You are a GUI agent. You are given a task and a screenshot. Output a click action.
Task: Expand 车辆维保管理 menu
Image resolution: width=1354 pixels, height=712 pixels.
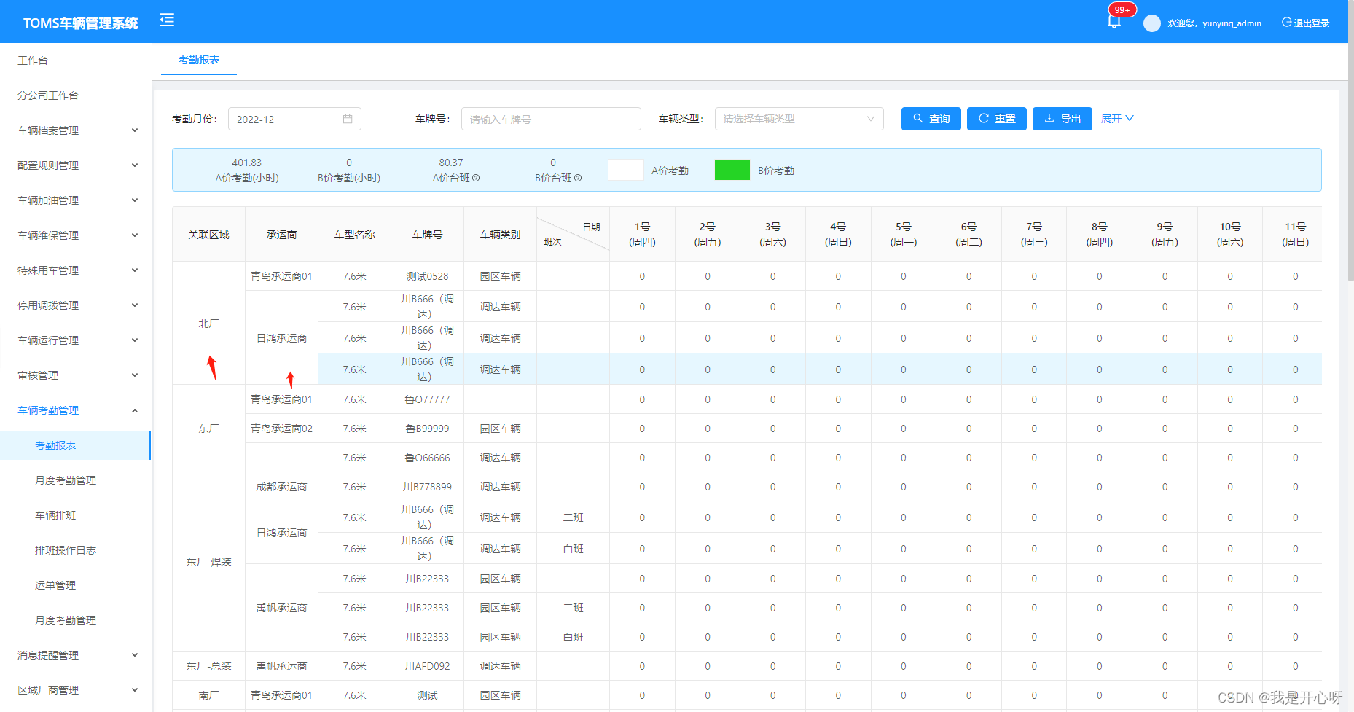click(76, 235)
